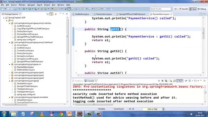This screenshot has height=117, width=208.
Task: Open the Debug icon dropdown arrow
Action: [x=27, y=9]
